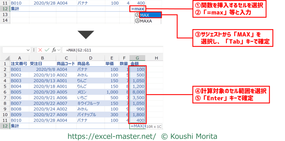The image size is (285, 141).
Task: Select column D header
Action: point(90,58)
